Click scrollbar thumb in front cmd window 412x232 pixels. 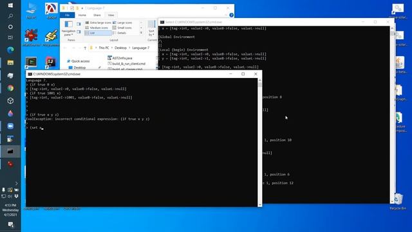tap(260, 84)
